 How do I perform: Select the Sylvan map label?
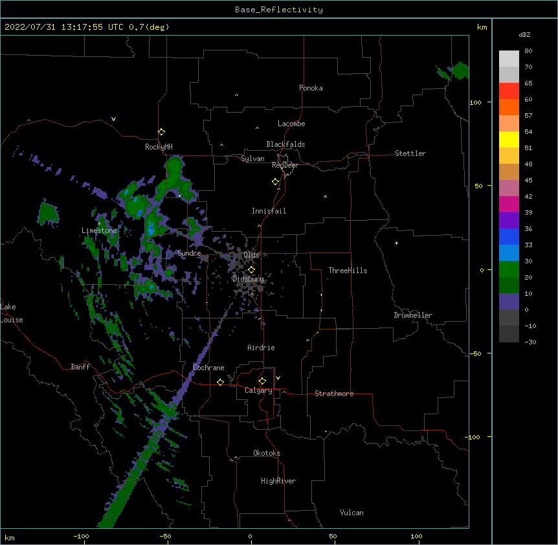252,159
